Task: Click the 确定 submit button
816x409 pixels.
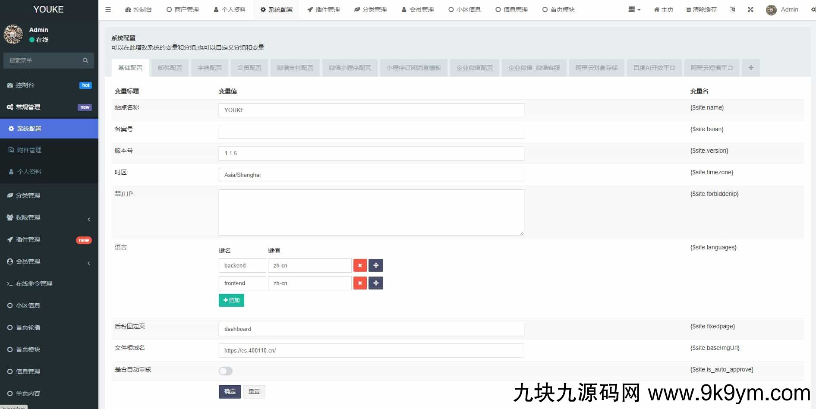Action: click(230, 391)
